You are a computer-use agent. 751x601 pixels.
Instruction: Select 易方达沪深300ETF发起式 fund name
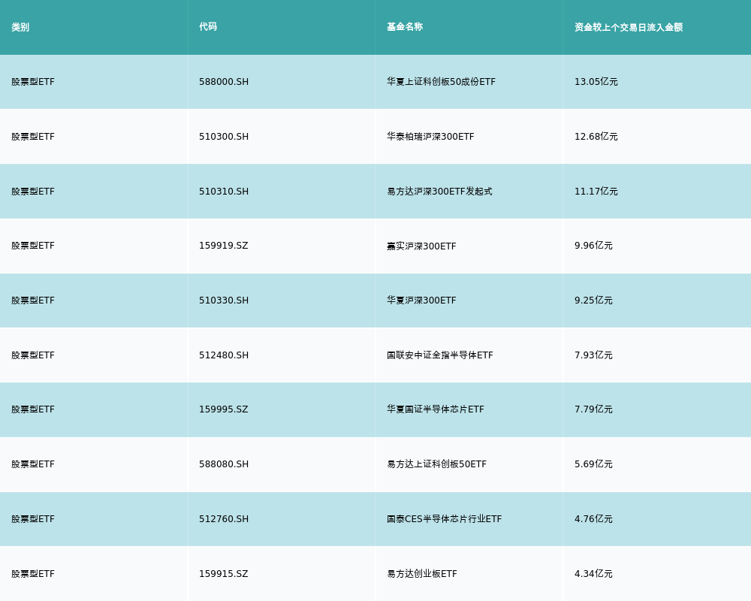[439, 192]
